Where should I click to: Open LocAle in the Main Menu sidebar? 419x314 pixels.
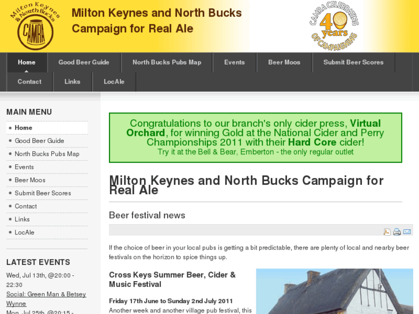point(47,233)
